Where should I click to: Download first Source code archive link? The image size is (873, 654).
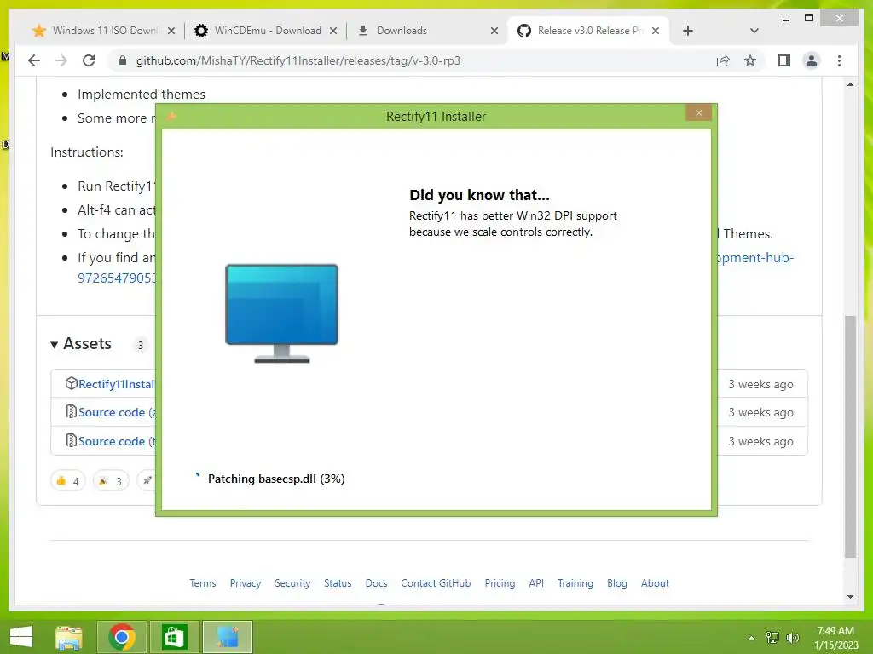116,412
